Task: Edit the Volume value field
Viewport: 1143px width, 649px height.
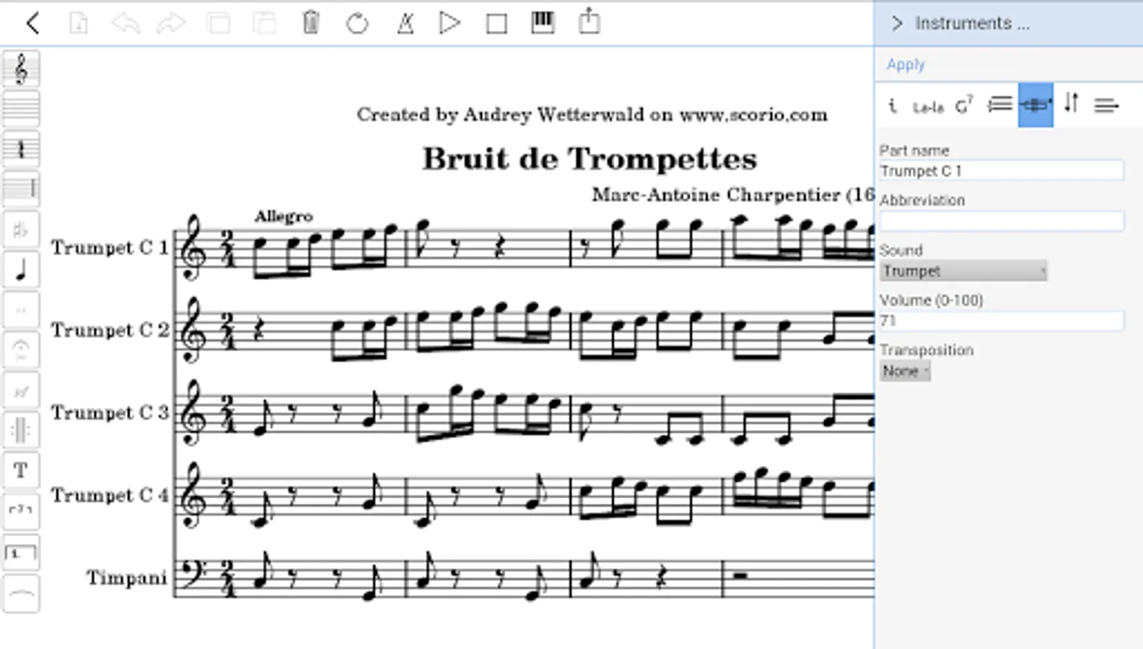Action: pyautogui.click(x=1001, y=321)
